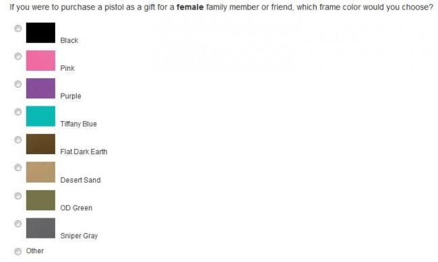Click the gray Sniper Gray swatch

[41, 228]
